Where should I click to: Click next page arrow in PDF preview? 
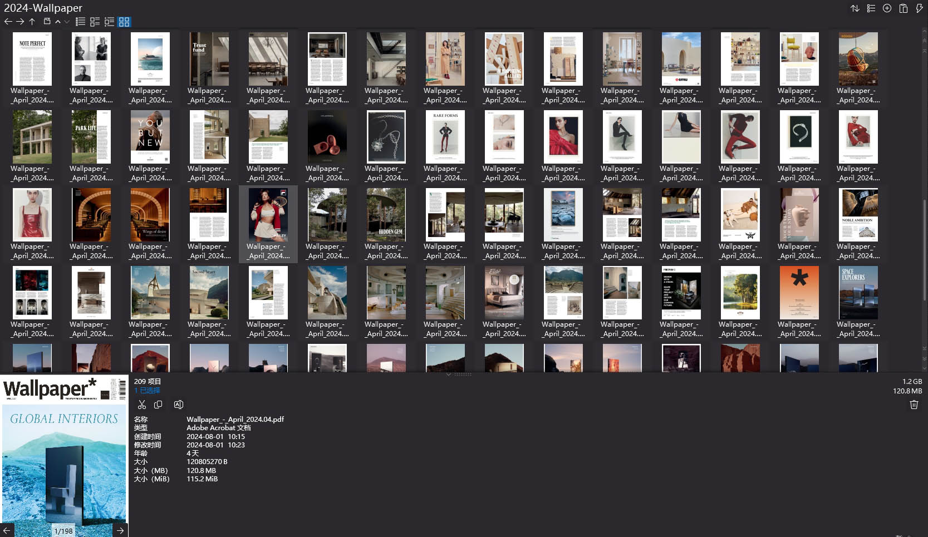click(120, 530)
